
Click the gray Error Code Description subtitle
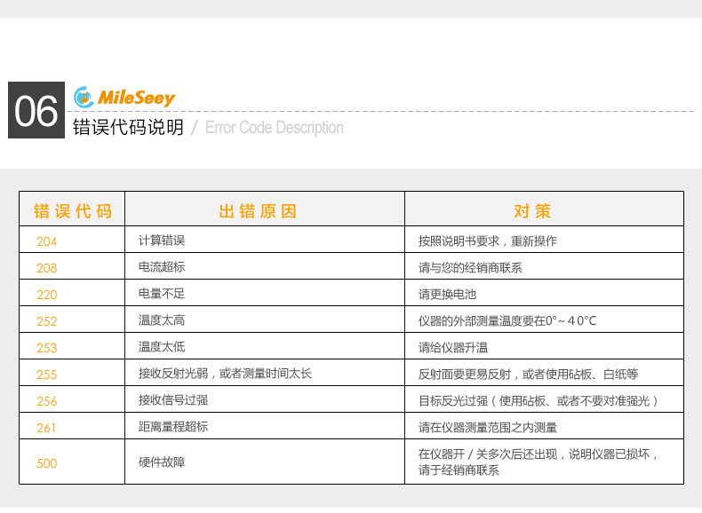click(x=274, y=128)
